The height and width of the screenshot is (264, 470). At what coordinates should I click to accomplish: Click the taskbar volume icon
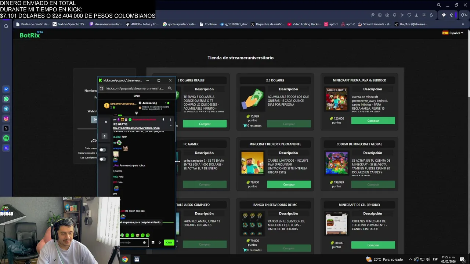coord(428,259)
